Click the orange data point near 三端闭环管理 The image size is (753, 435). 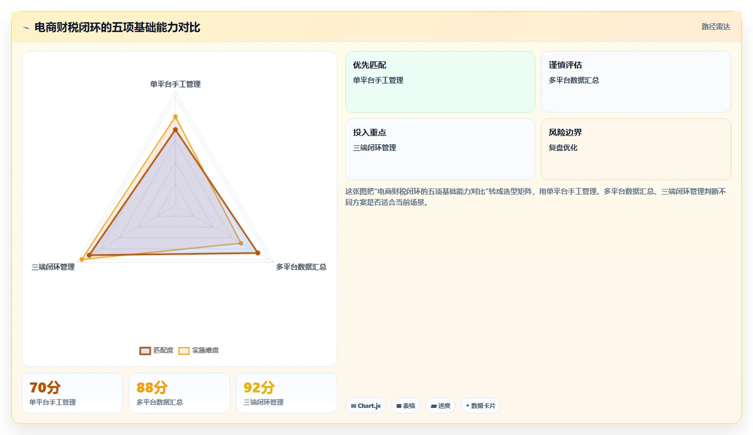tap(82, 259)
